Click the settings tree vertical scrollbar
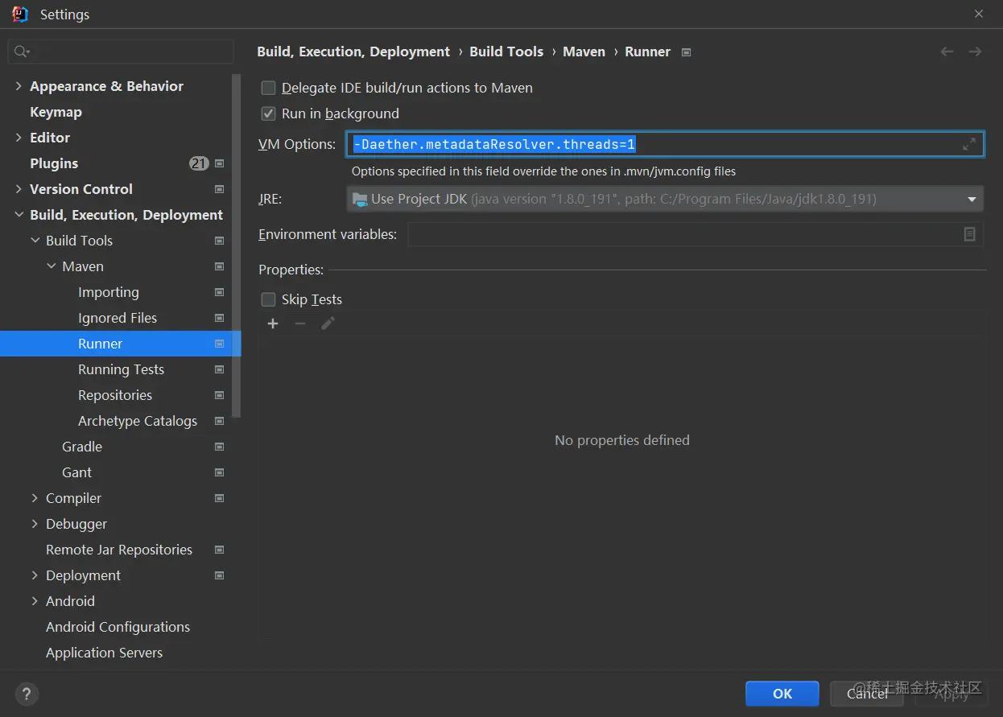1003x717 pixels. (x=237, y=241)
